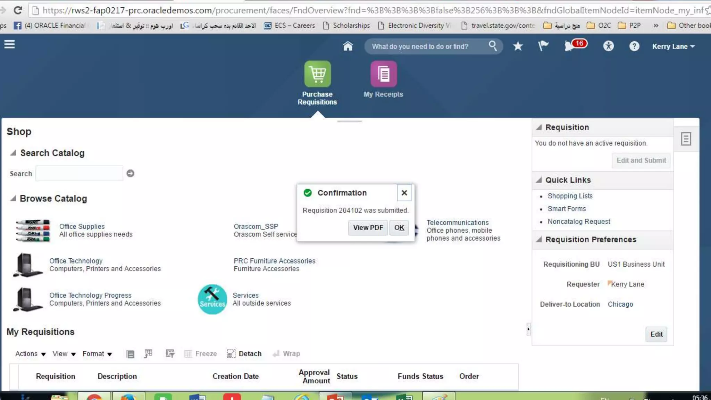Click Edit and Submit button
The image size is (711, 400).
point(641,160)
